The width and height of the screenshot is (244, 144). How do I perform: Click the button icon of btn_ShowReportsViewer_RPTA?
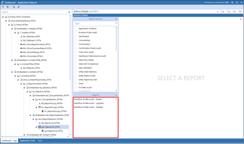[22, 44]
